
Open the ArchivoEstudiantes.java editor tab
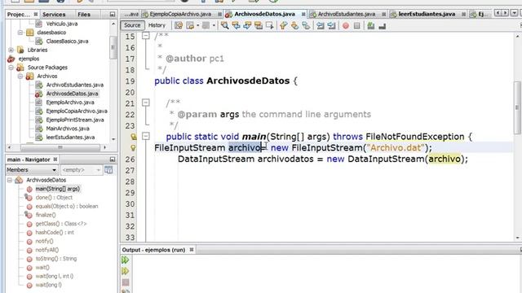coord(346,14)
